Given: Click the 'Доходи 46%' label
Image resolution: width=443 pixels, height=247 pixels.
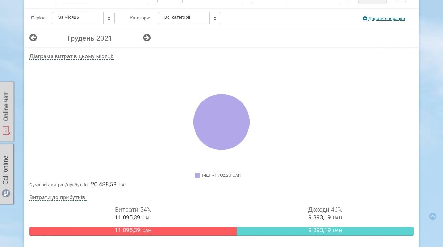Looking at the screenshot, I should click(x=325, y=210).
